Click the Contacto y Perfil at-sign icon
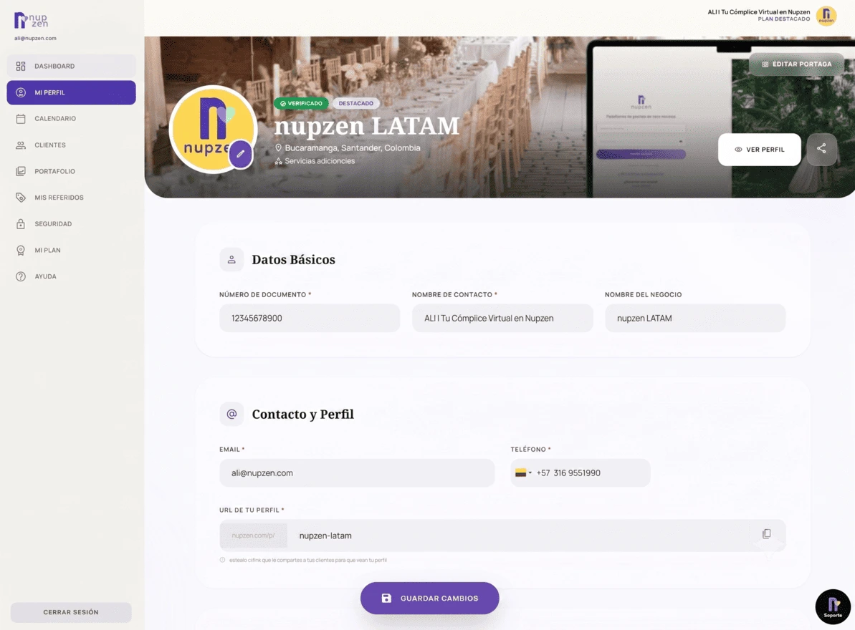Image resolution: width=855 pixels, height=630 pixels. click(x=231, y=415)
